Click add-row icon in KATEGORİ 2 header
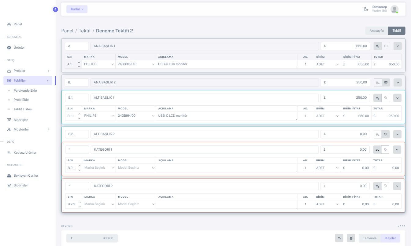The width and height of the screenshot is (411, 246). point(377,186)
